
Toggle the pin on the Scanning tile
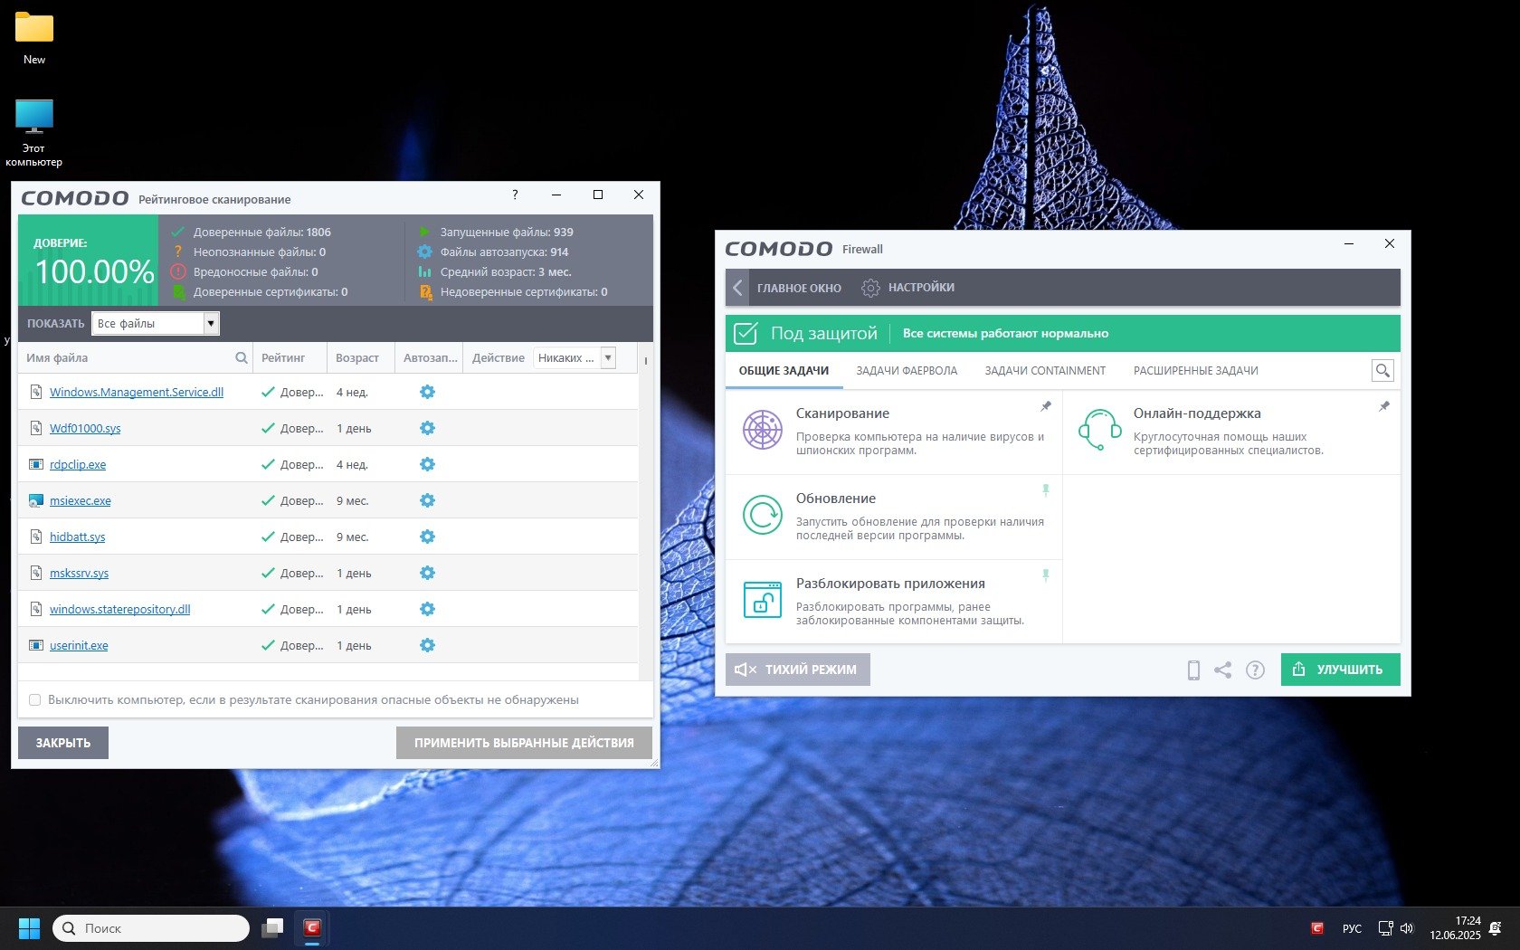click(x=1046, y=406)
